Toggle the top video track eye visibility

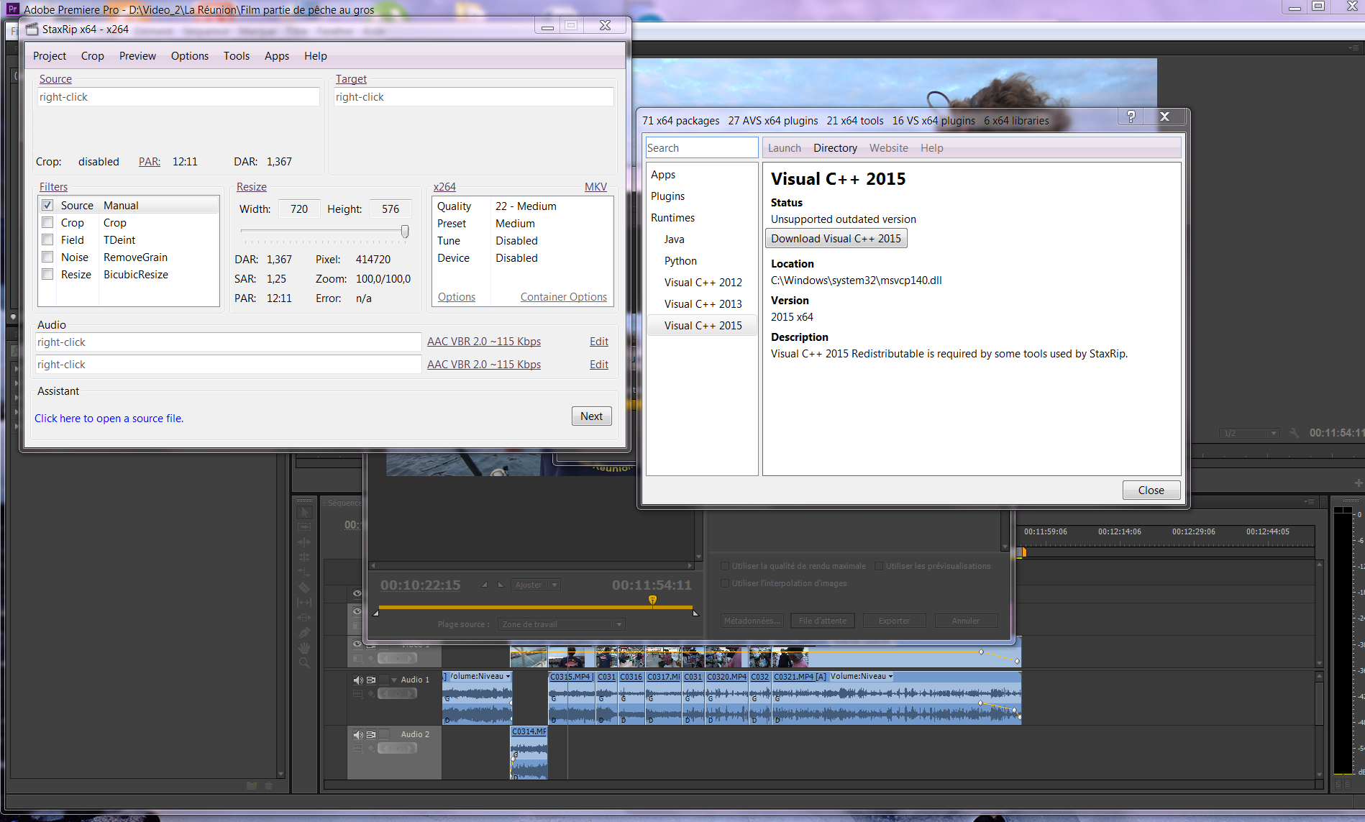click(357, 593)
